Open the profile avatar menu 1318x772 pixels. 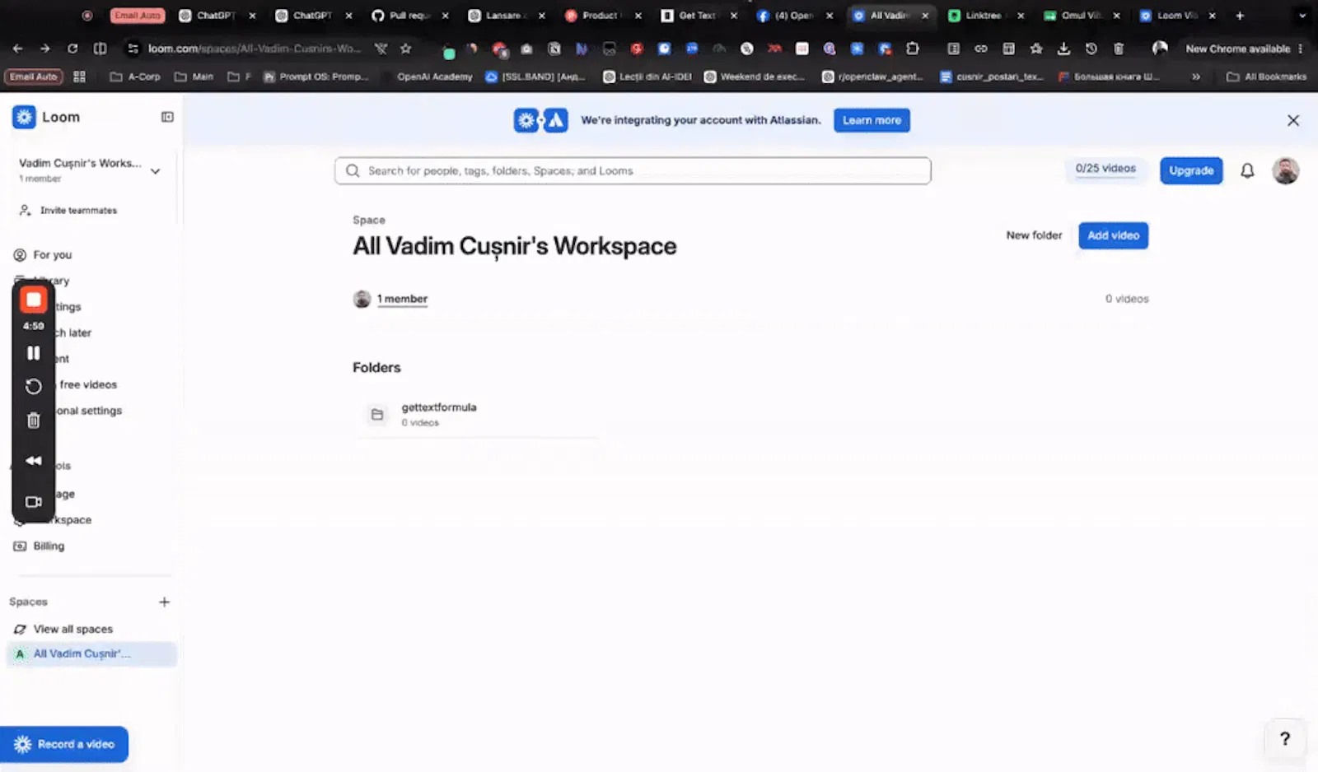click(x=1285, y=171)
